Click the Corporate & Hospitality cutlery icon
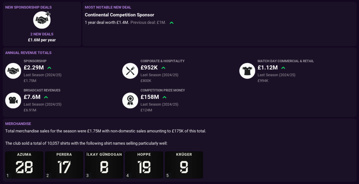This screenshot has width=359, height=184. click(x=130, y=71)
